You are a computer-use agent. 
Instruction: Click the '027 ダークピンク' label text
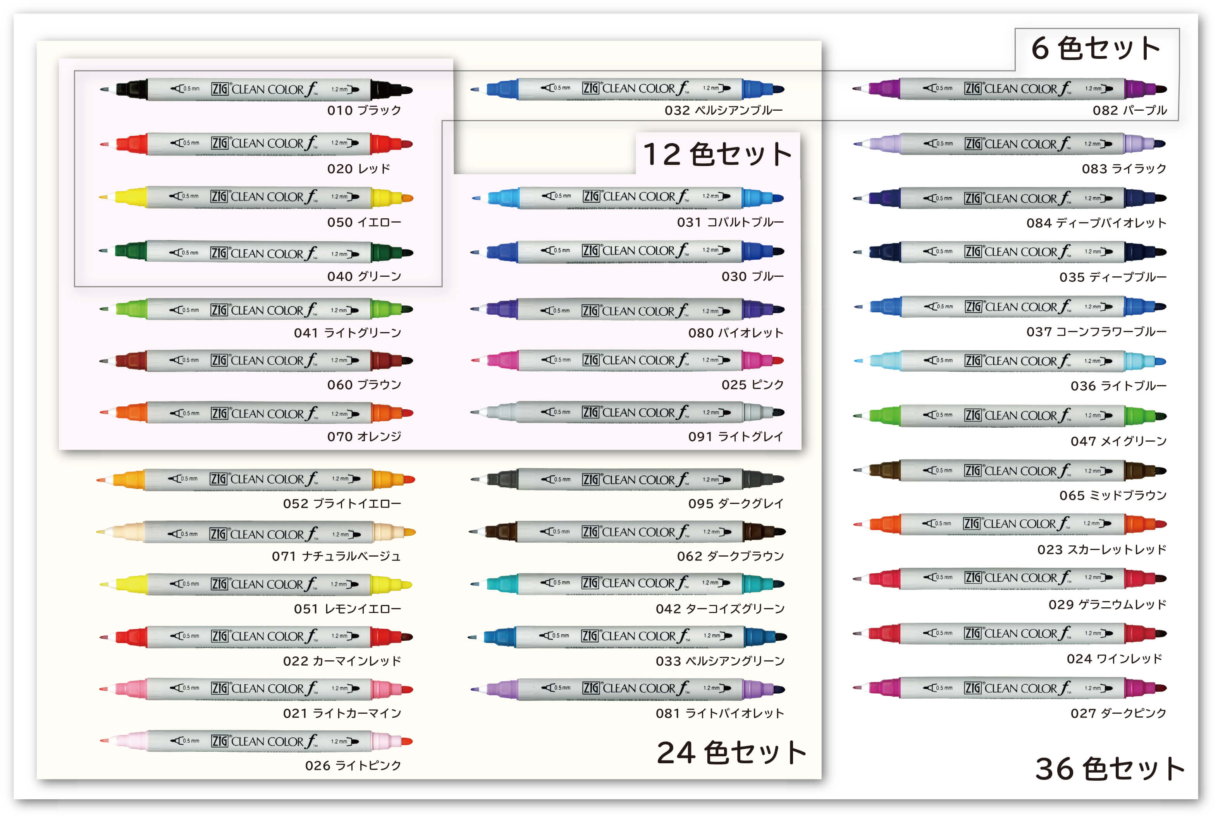click(x=1119, y=713)
